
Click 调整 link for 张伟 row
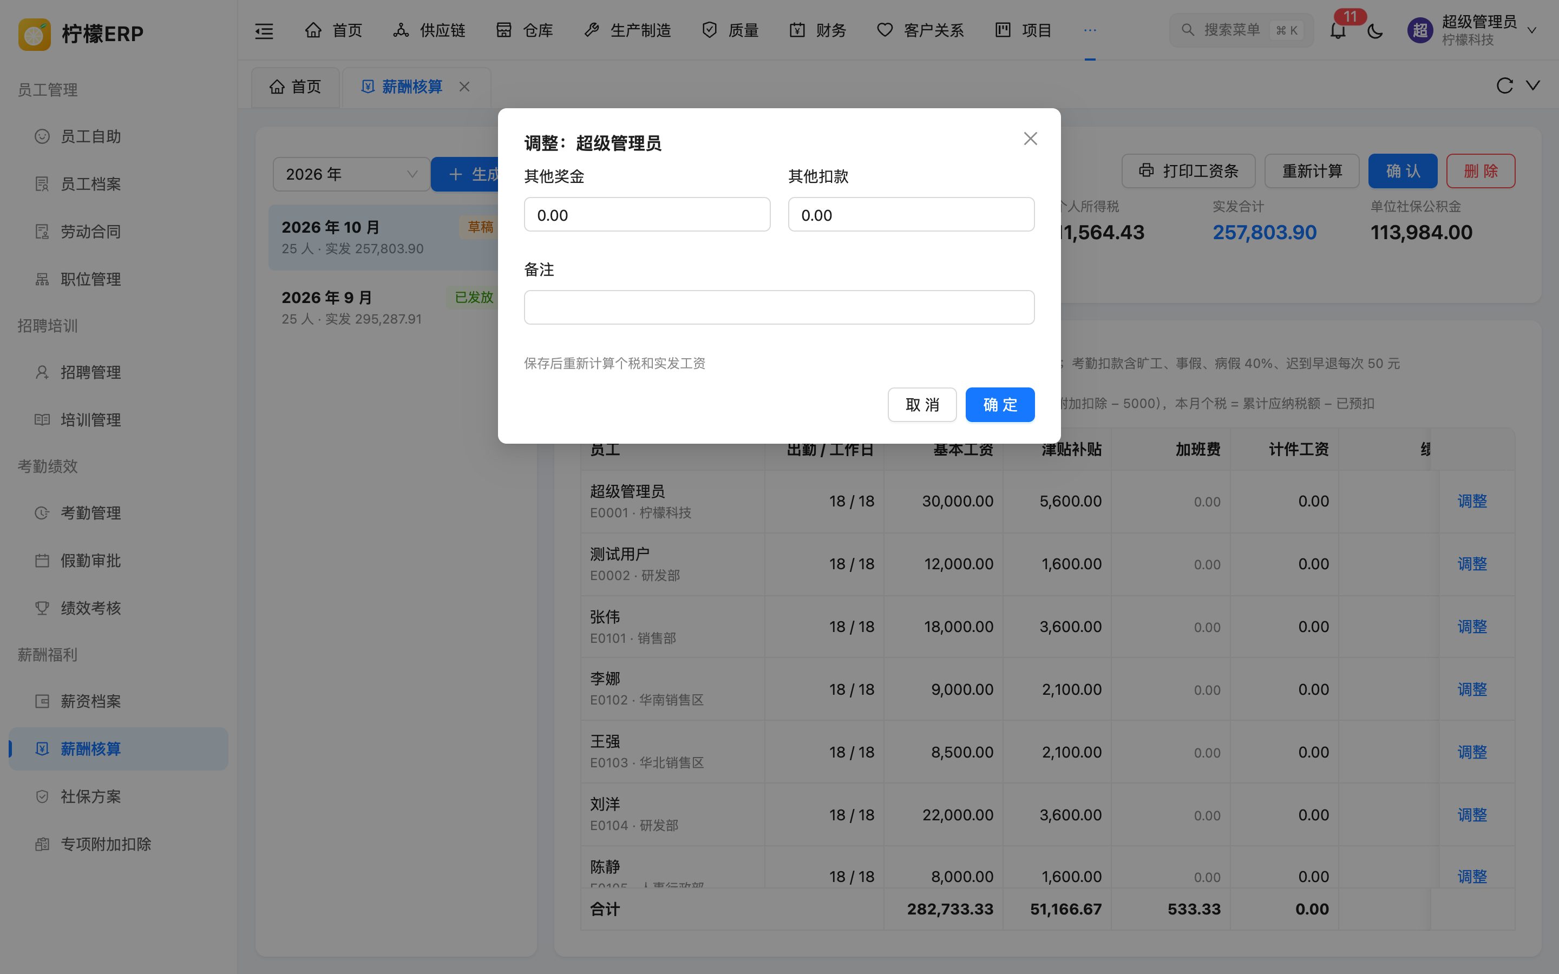1472,627
